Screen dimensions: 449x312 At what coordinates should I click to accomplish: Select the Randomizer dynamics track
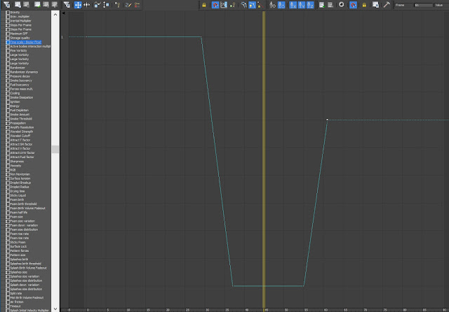point(24,72)
